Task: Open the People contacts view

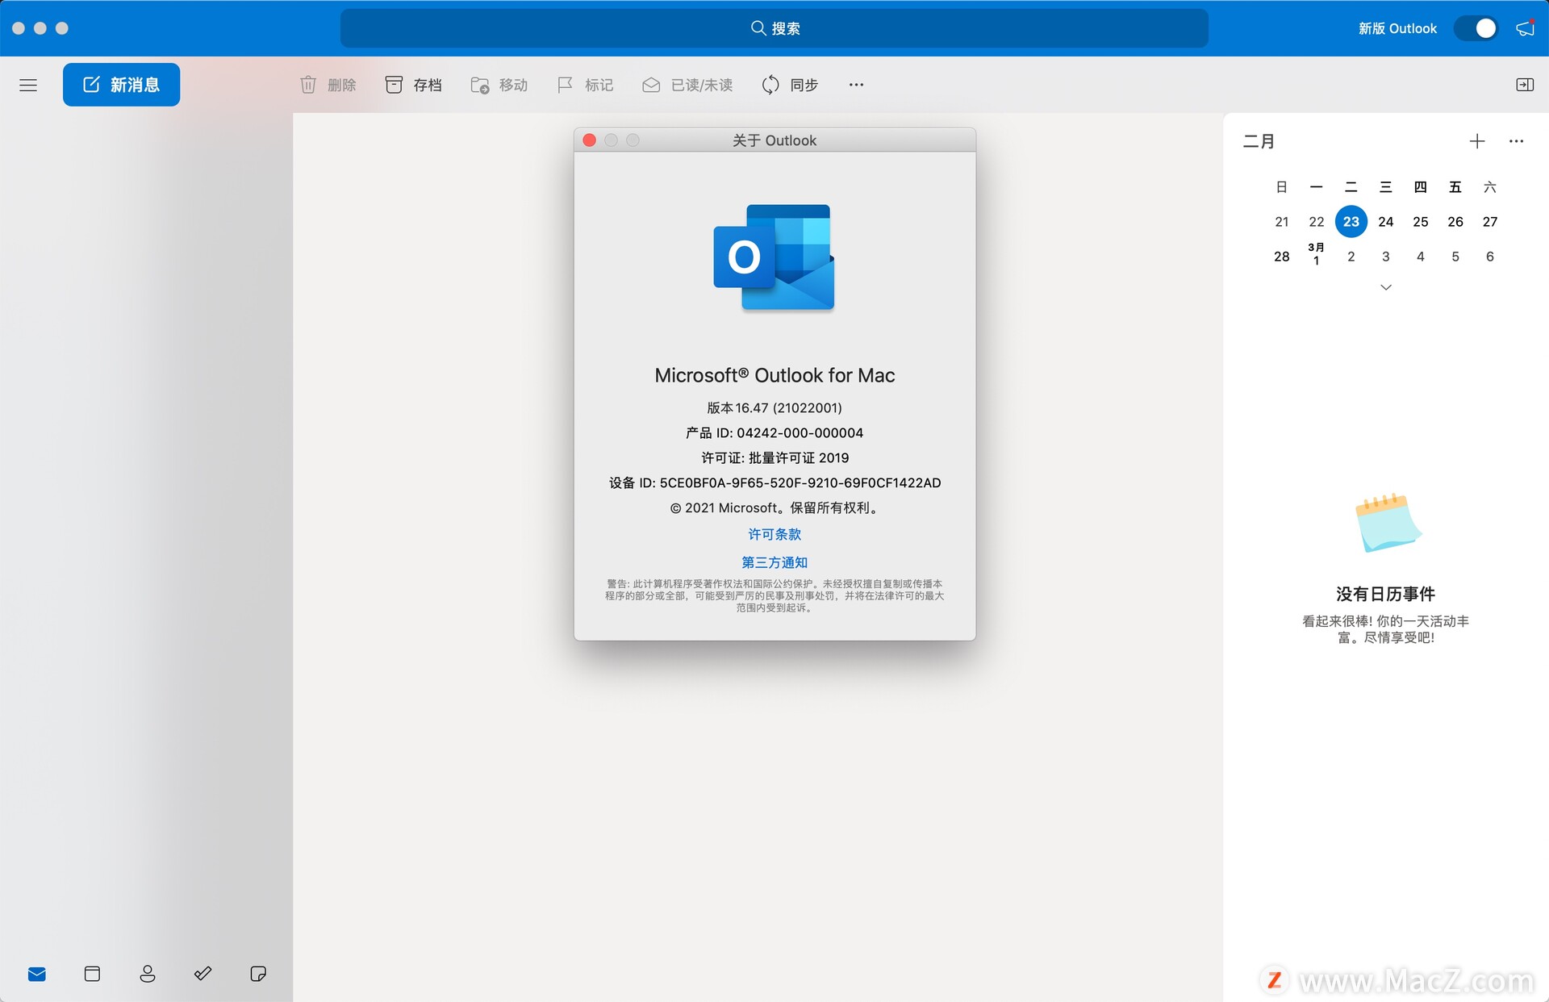Action: [148, 974]
